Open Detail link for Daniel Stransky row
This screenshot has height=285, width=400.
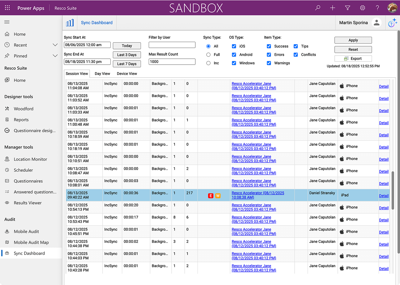[384, 196]
